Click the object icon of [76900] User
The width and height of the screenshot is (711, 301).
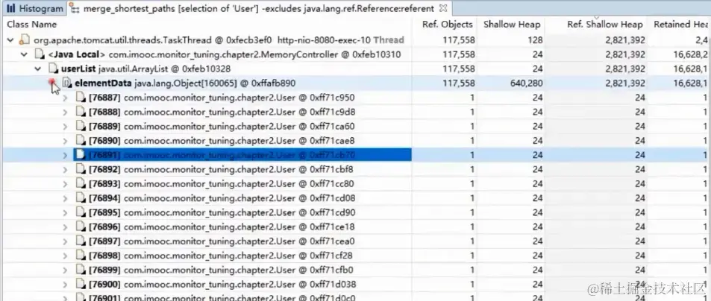coord(81,285)
